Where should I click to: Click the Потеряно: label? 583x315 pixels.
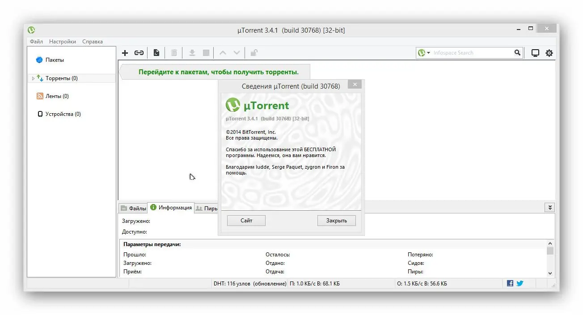(420, 255)
